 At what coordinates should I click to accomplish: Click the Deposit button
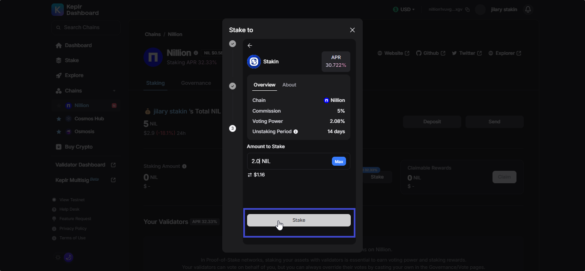432,122
